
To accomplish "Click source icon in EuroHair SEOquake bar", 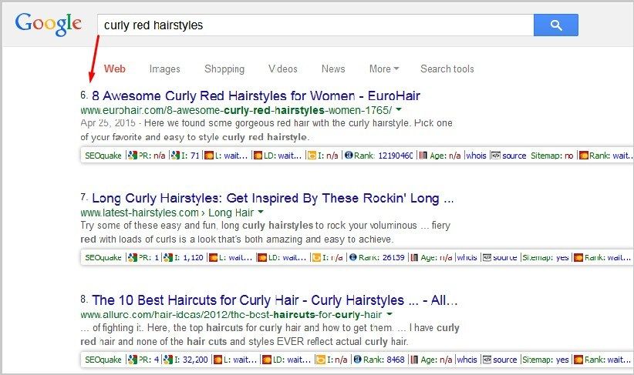I will pyautogui.click(x=496, y=156).
